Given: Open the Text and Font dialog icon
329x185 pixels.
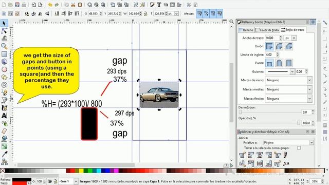Looking at the screenshot, I should [x=159, y=5].
